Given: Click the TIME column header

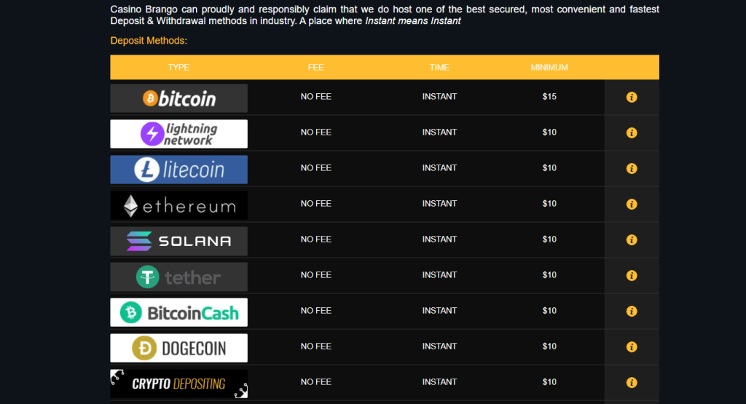Looking at the screenshot, I should (439, 68).
